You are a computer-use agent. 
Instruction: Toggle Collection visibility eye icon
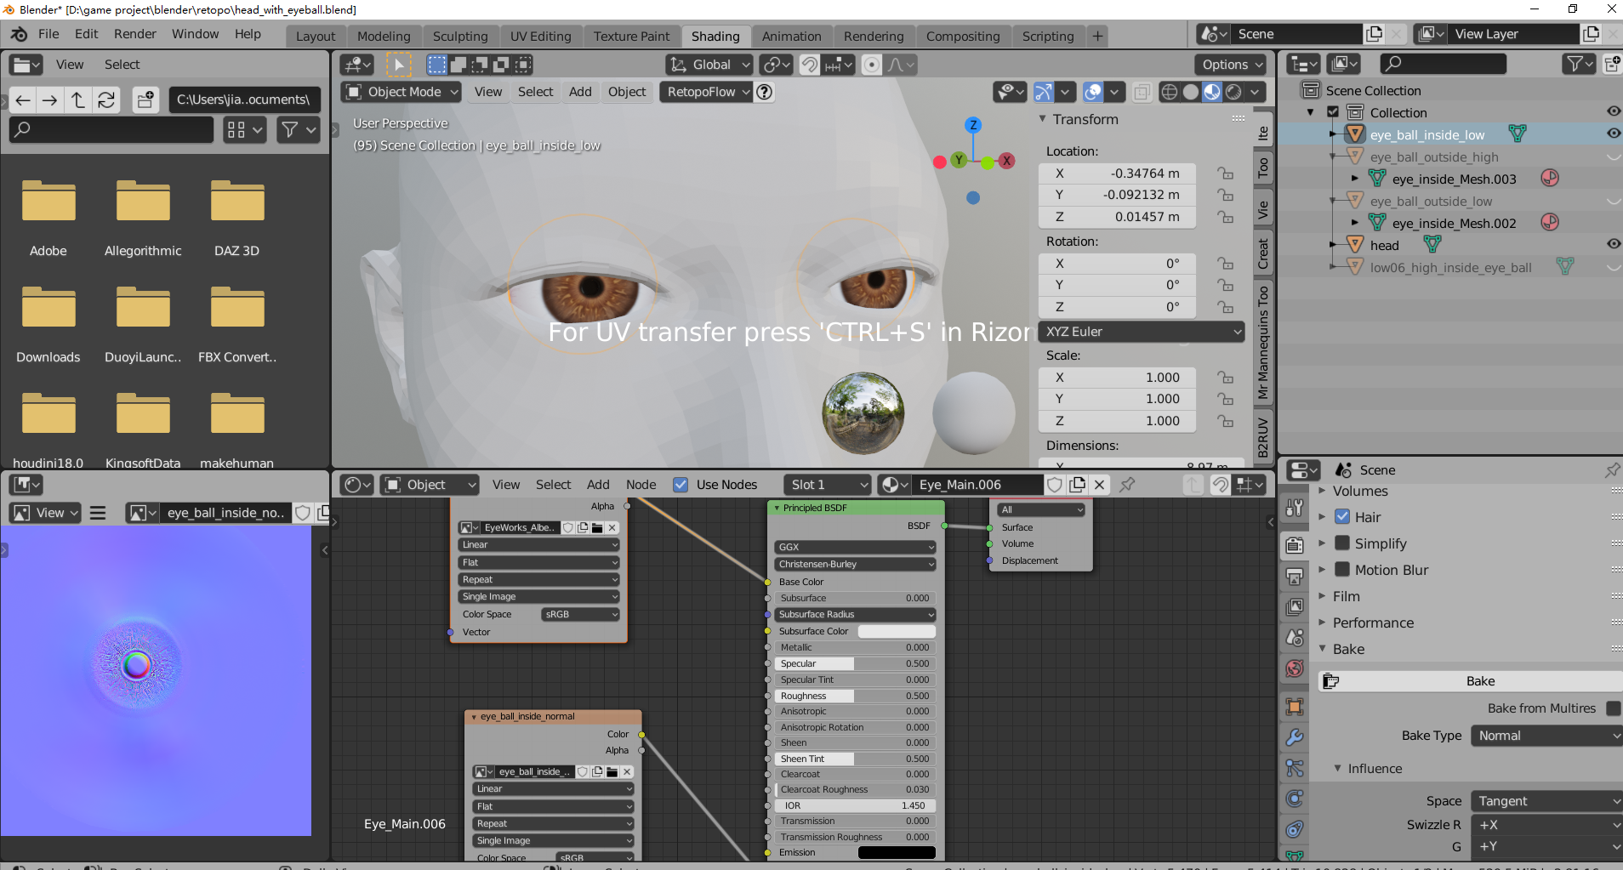tap(1613, 111)
